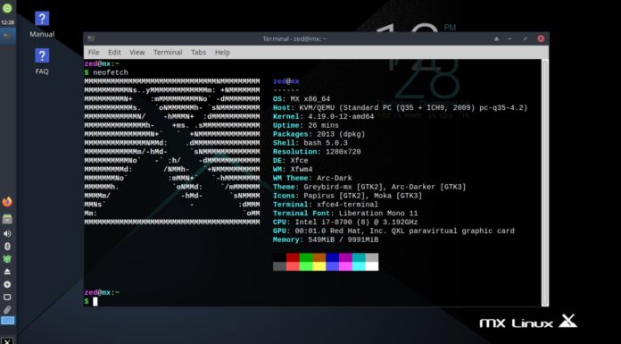Click the terminal window menu icon in the title bar
621x344 pixels.
(x=91, y=38)
